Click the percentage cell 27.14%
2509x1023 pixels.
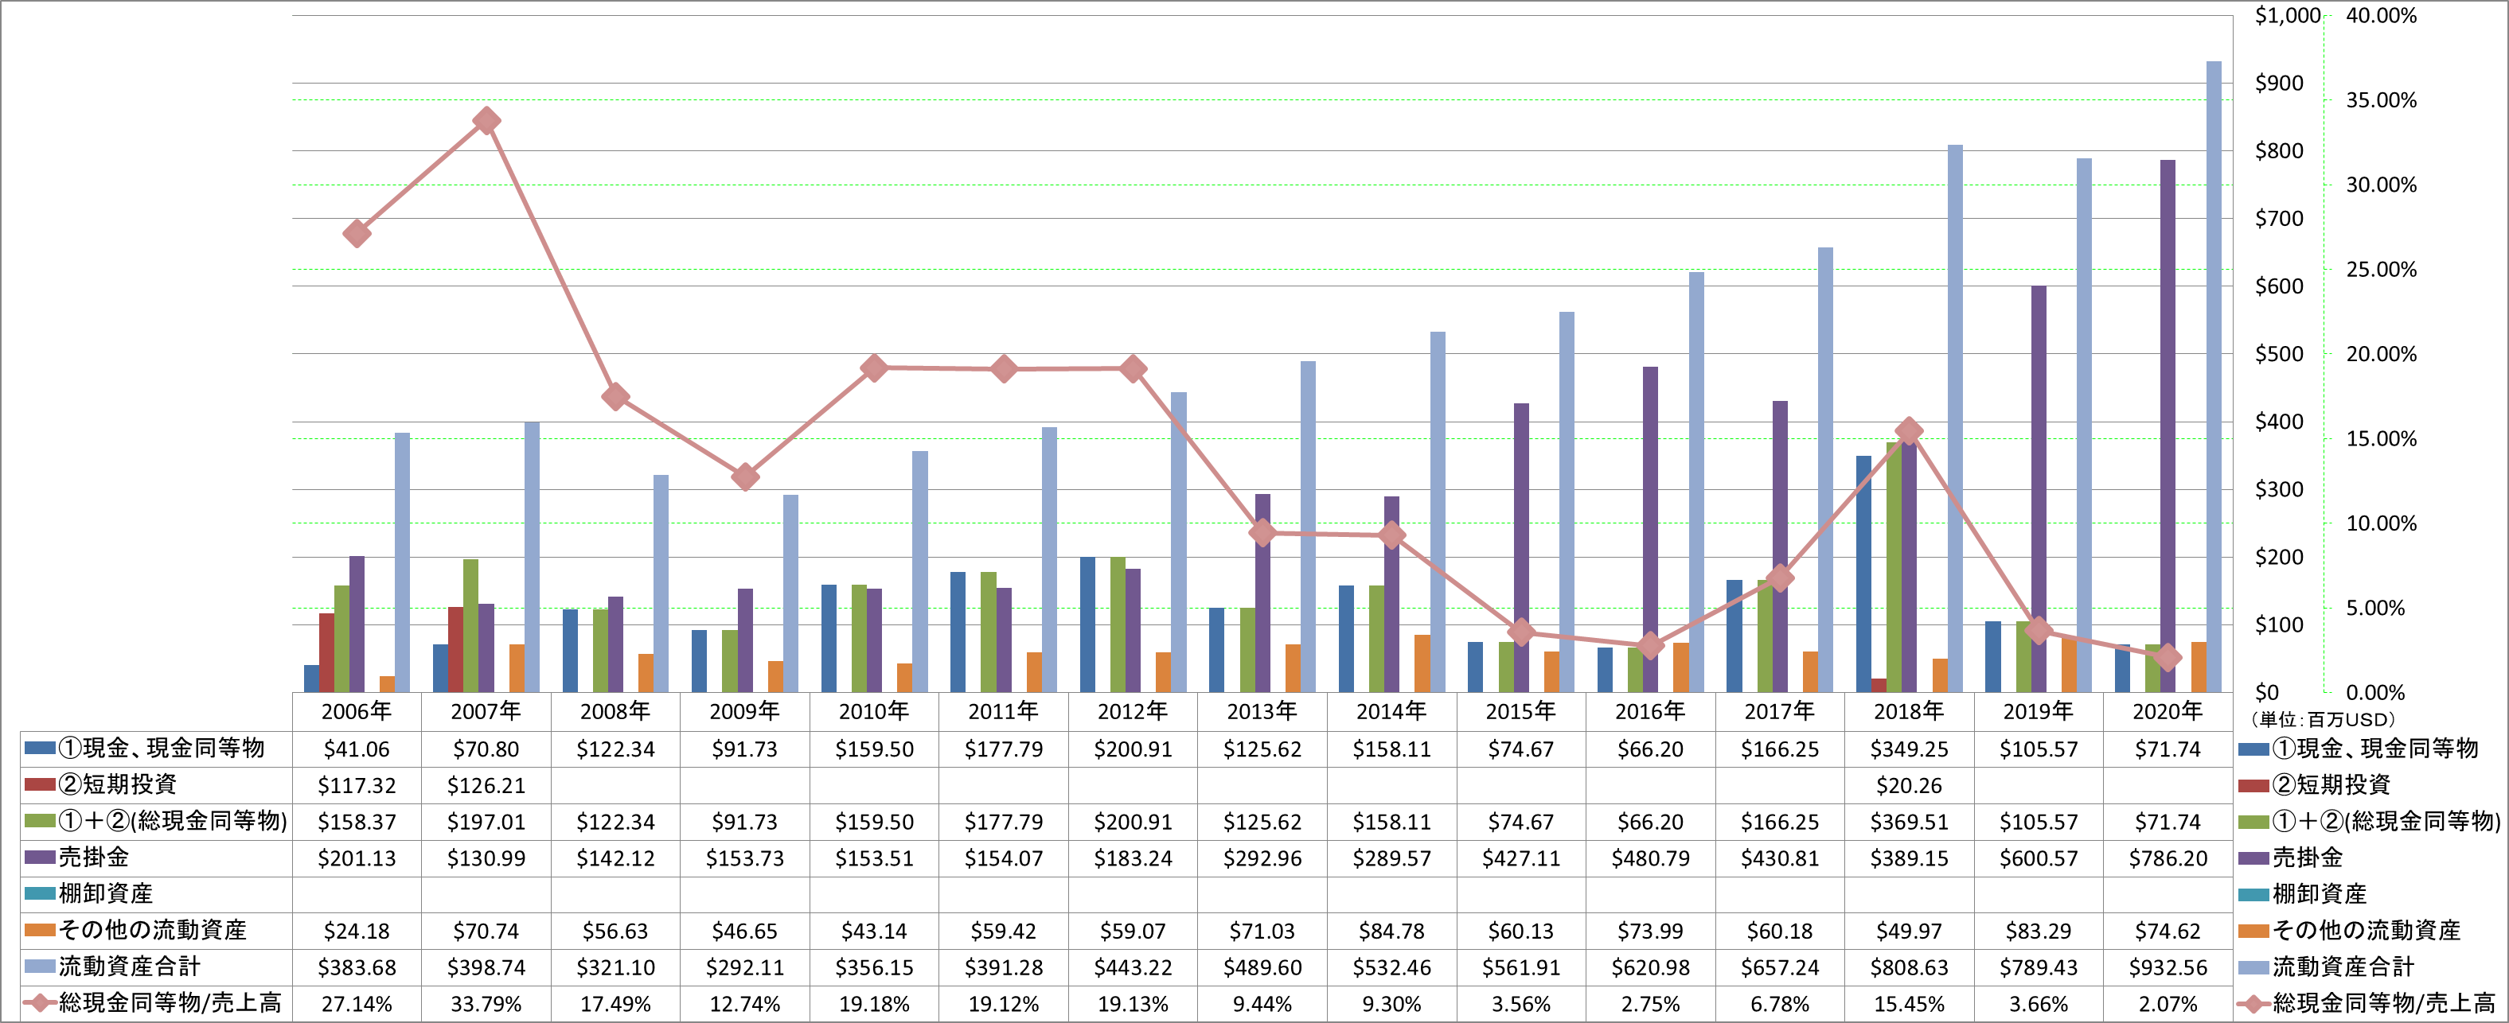pos(357,1004)
